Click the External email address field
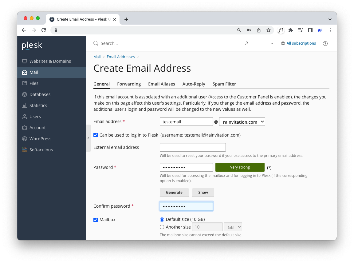This screenshot has height=263, width=354. point(193,147)
